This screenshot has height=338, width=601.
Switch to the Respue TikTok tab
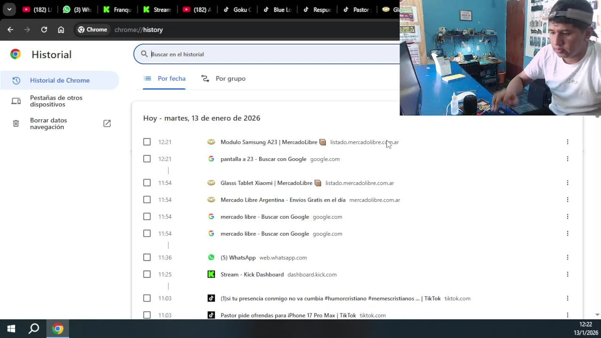tap(317, 9)
